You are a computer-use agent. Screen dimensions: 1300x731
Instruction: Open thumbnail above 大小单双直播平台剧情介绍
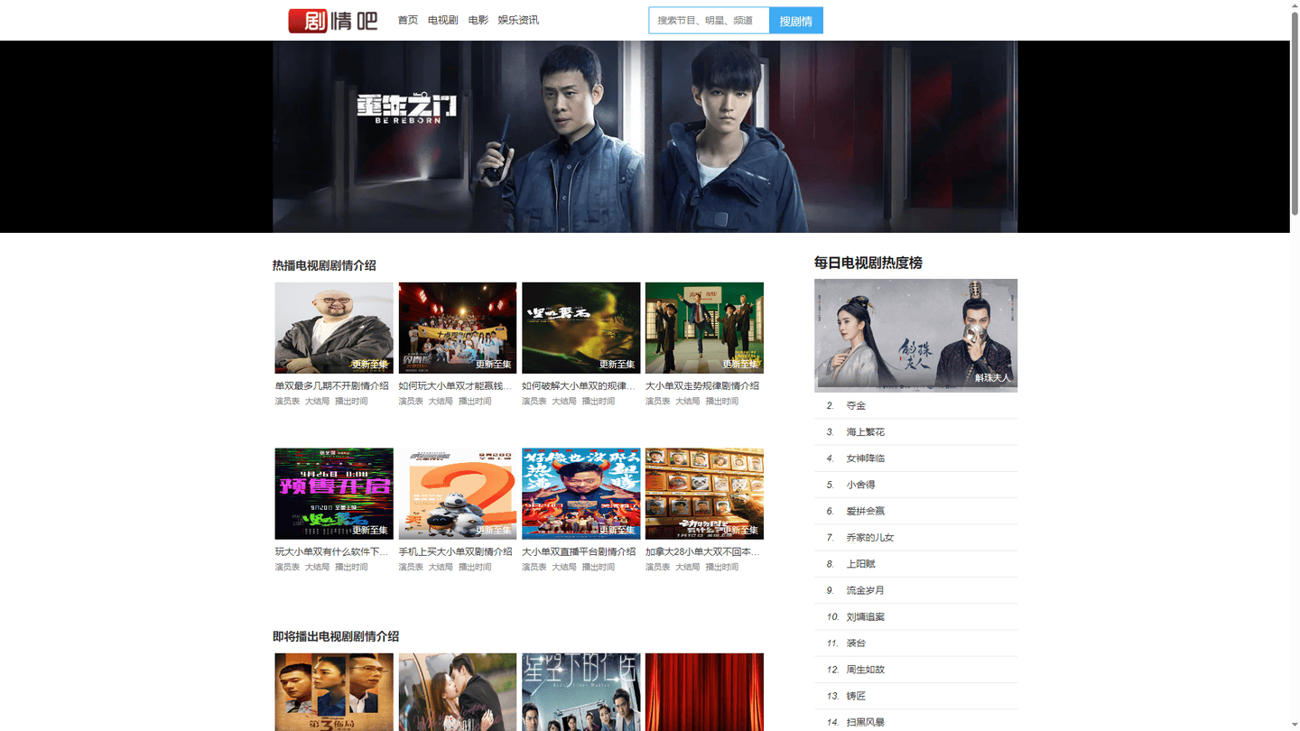pos(581,494)
